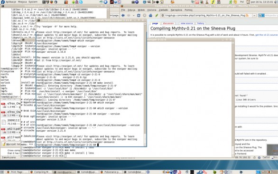Open the Historia menu
Viewport: 278px width, 174px height.
(x=152, y=10)
